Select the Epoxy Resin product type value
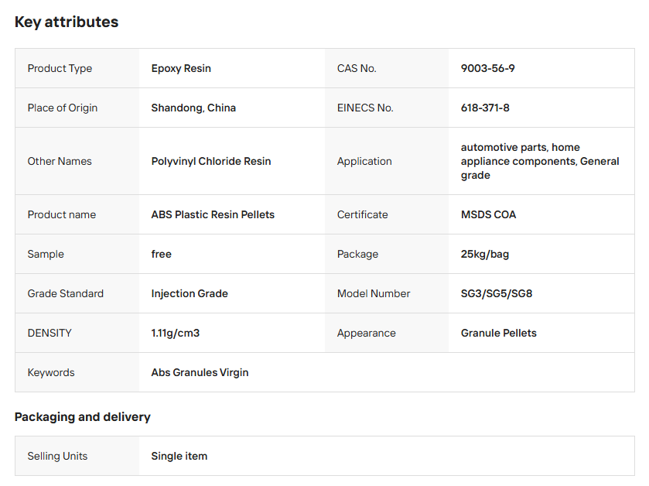 (x=181, y=68)
